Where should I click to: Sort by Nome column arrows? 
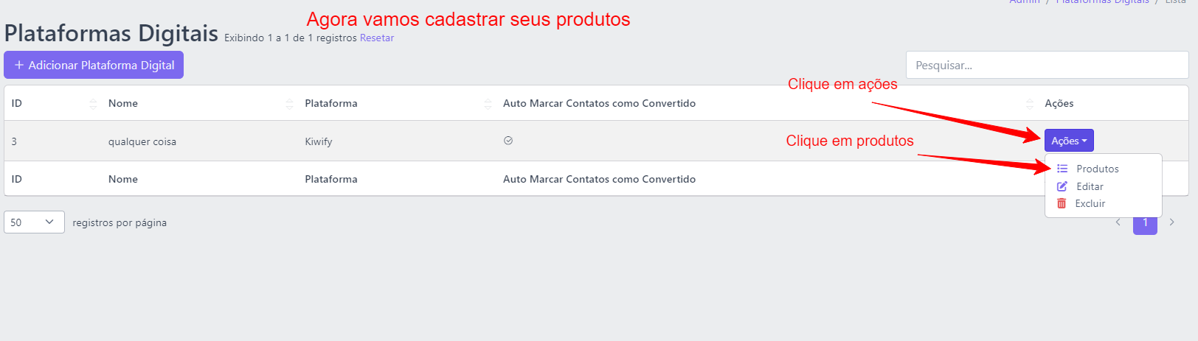pos(289,104)
